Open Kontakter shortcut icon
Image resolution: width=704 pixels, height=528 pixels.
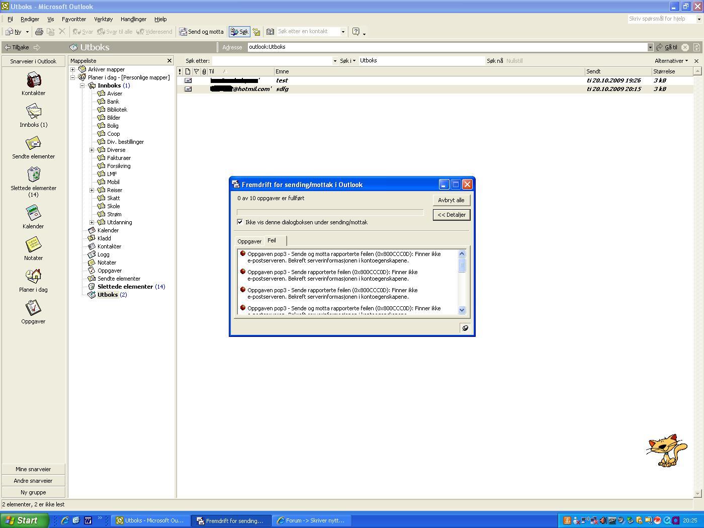coord(34,80)
